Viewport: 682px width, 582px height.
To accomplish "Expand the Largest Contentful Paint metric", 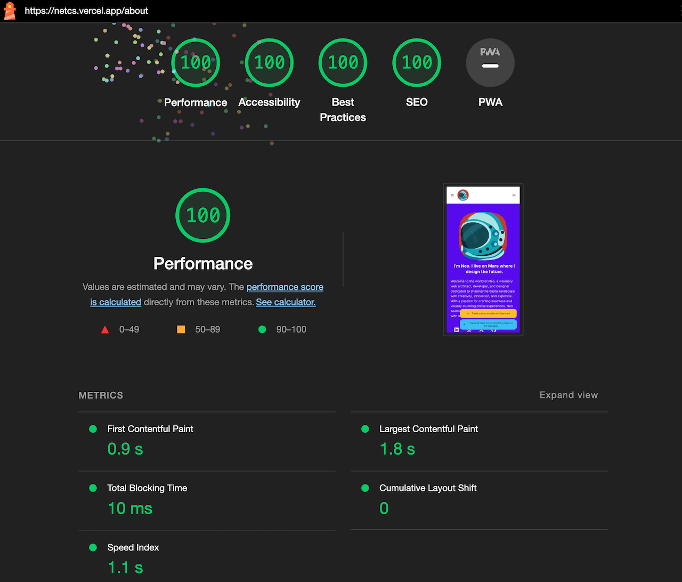I will [428, 429].
